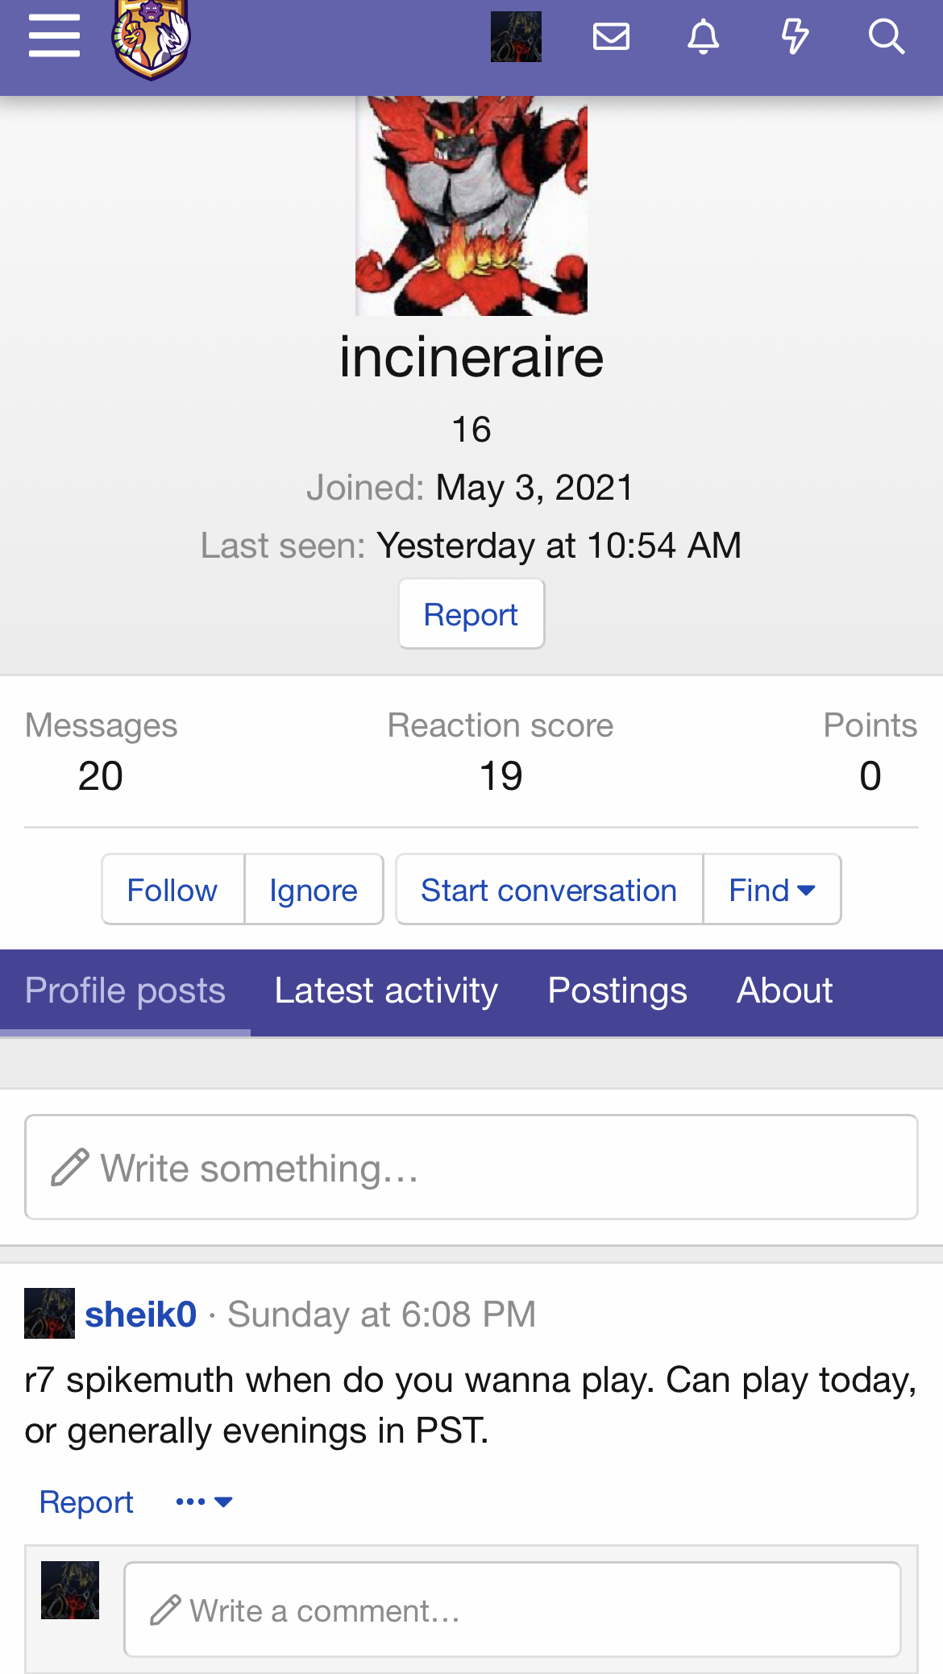943x1674 pixels.
Task: Switch to Latest activity tab
Action: (386, 991)
